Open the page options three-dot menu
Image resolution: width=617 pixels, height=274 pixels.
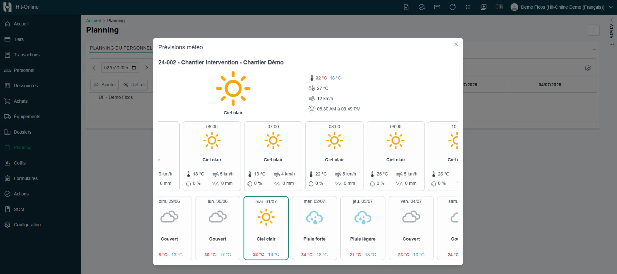(x=594, y=30)
